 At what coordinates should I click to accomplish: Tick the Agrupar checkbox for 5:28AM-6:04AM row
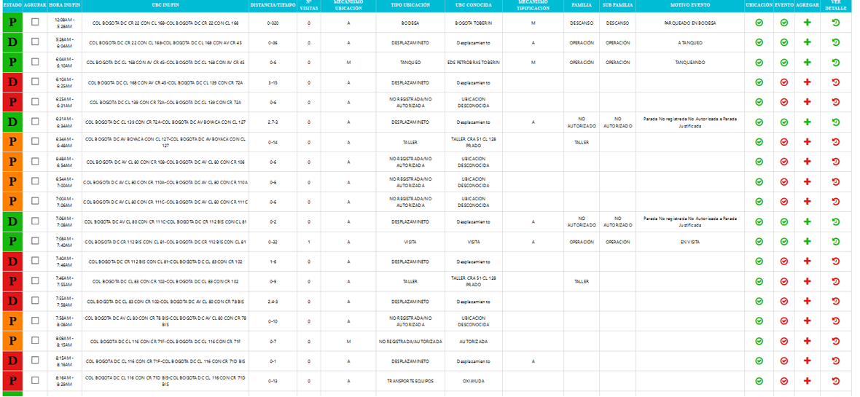tap(35, 42)
